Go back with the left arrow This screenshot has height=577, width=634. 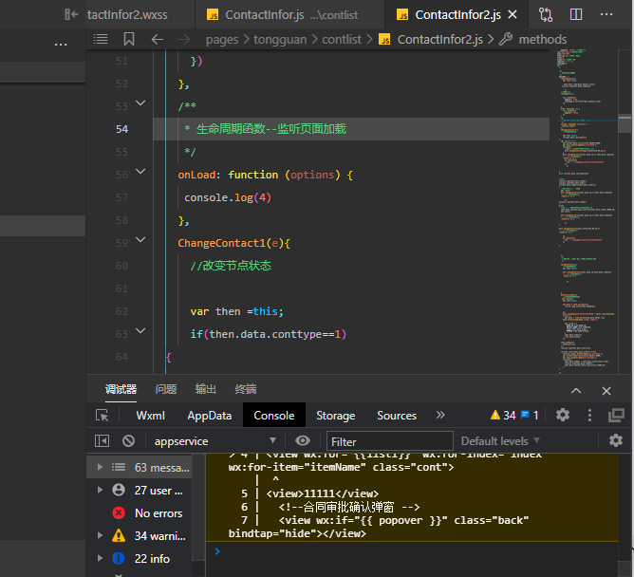coord(158,39)
